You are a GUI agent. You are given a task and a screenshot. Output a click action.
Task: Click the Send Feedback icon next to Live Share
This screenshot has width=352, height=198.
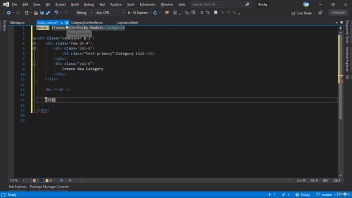pyautogui.click(x=320, y=13)
